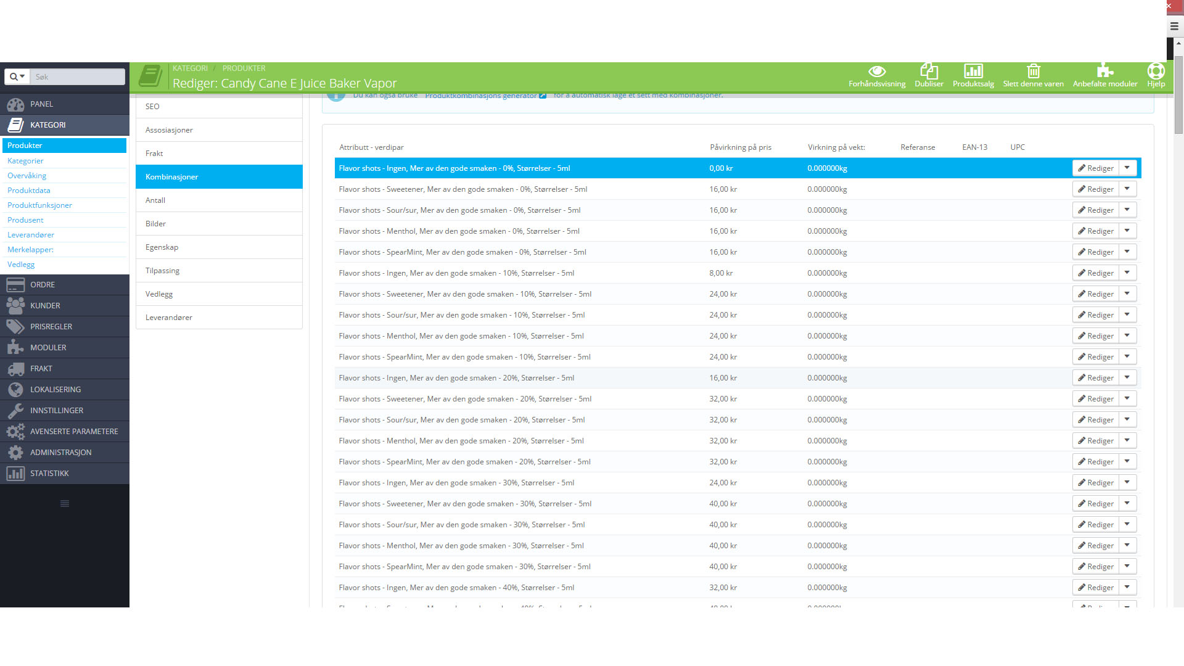This screenshot has width=1184, height=666.
Task: Collapse sidebar using the hamburger icon
Action: [65, 504]
